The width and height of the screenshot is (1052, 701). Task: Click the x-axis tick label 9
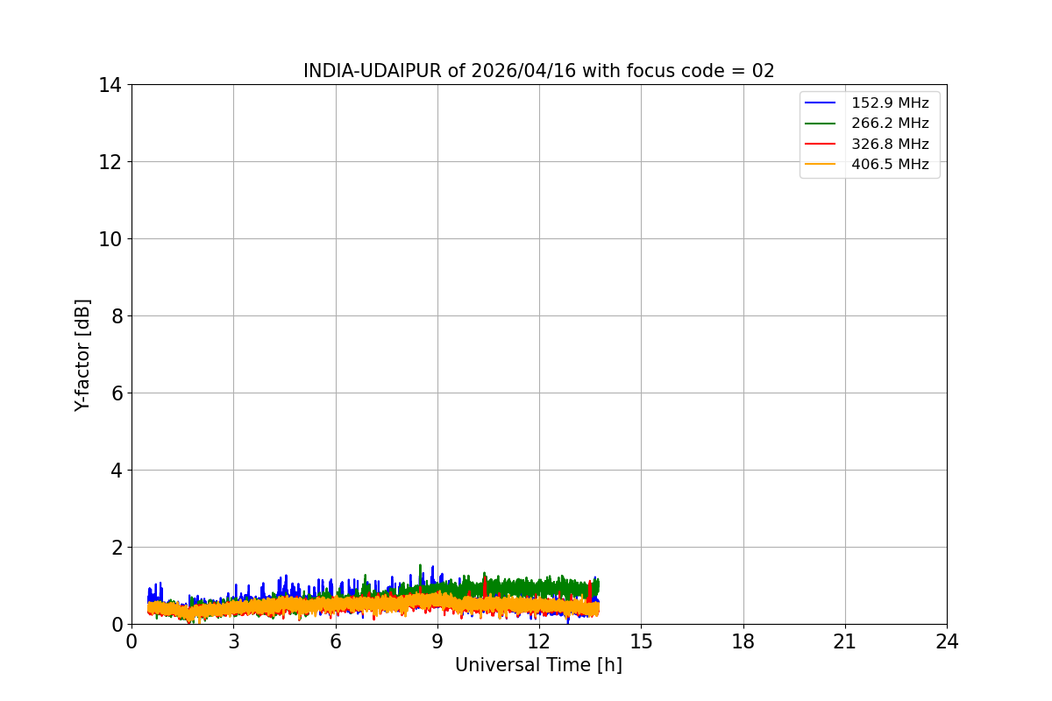(x=437, y=641)
